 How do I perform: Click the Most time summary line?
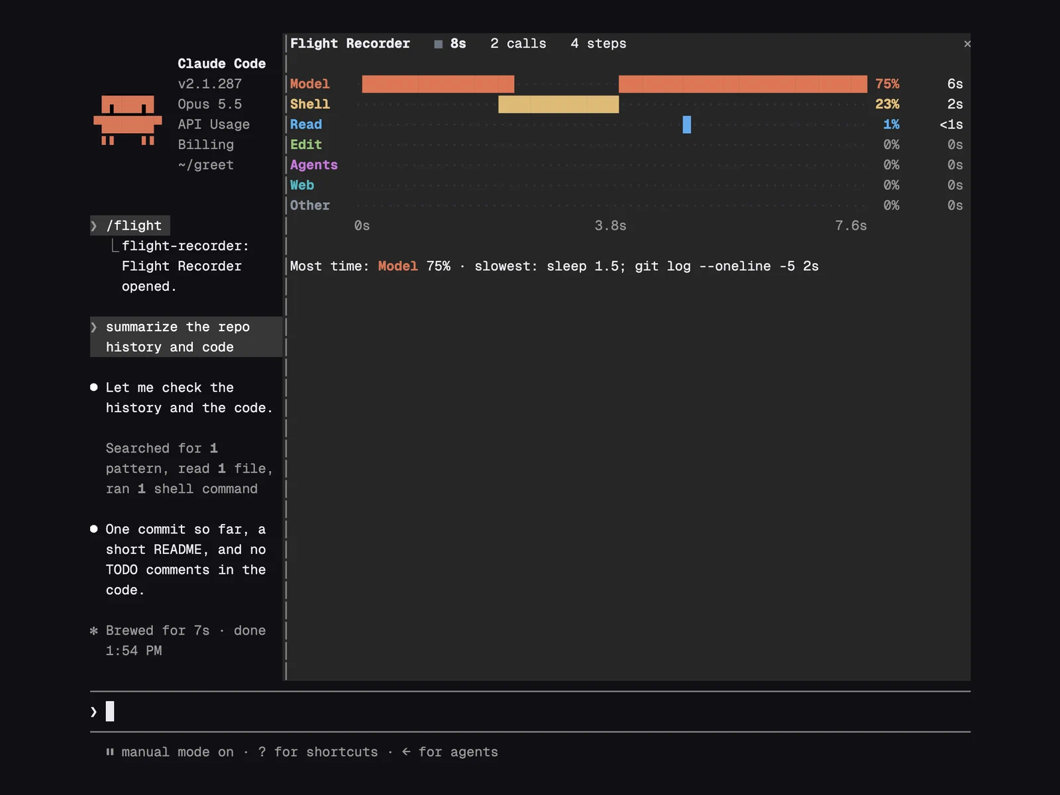(554, 266)
